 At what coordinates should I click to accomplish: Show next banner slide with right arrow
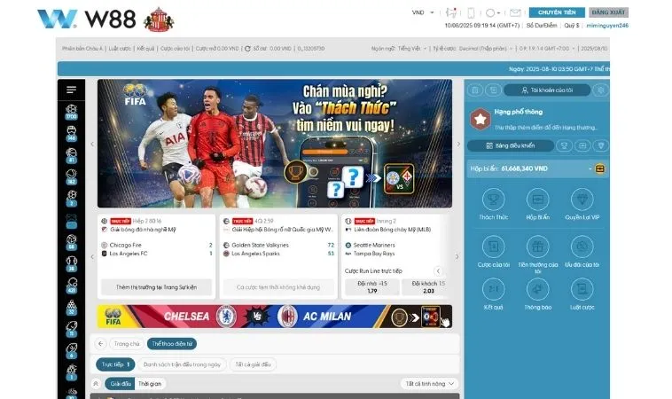pos(458,144)
